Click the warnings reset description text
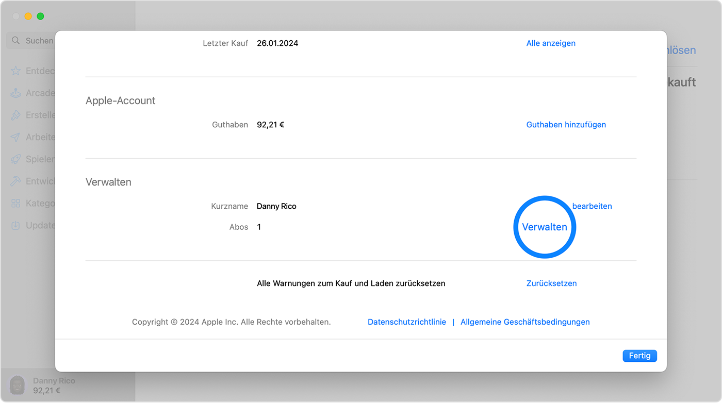This screenshot has width=722, height=403. pos(351,283)
